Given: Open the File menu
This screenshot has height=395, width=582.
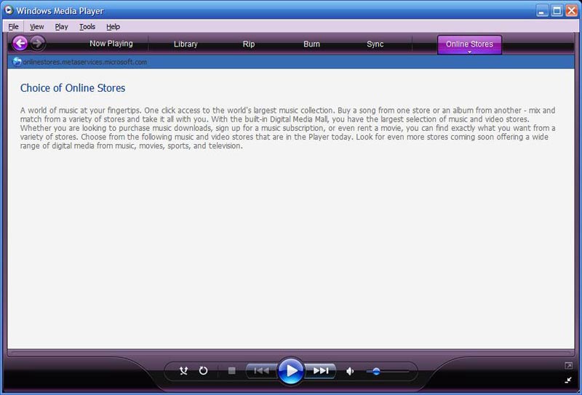Looking at the screenshot, I should coord(13,27).
